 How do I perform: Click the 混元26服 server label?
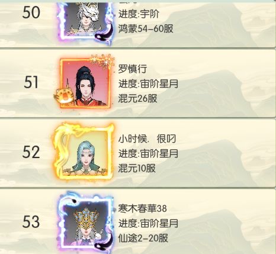[x=137, y=98]
